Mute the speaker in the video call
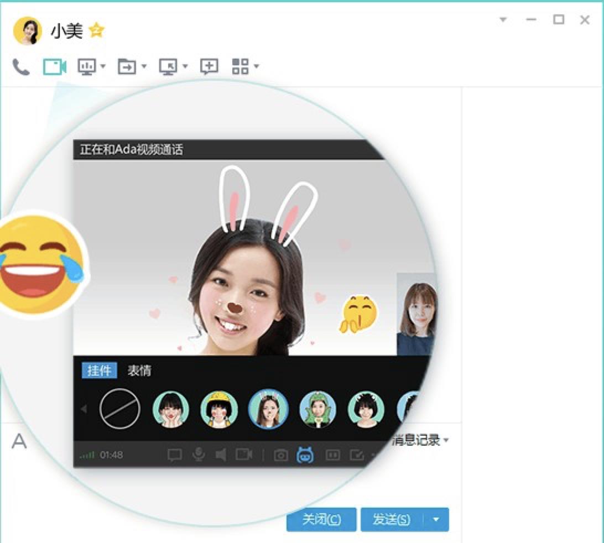 (221, 454)
